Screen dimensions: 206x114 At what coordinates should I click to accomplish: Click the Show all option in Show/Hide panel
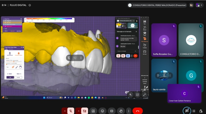point(12,31)
